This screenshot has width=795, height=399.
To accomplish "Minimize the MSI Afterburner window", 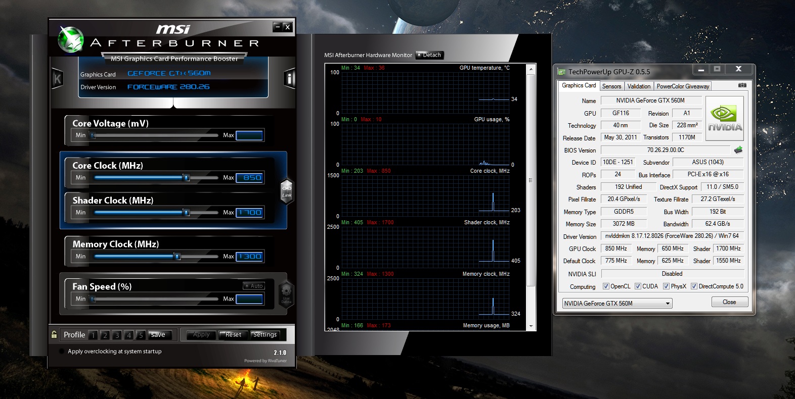I will [x=277, y=27].
